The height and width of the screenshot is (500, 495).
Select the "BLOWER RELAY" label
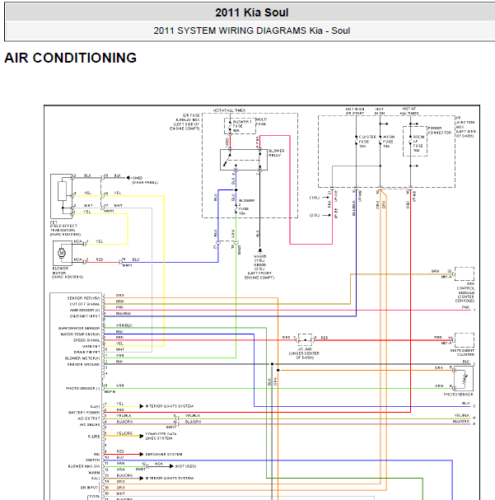point(277,152)
